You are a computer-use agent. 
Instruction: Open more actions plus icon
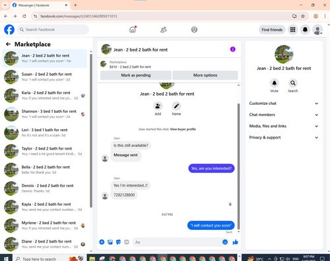tap(102, 242)
